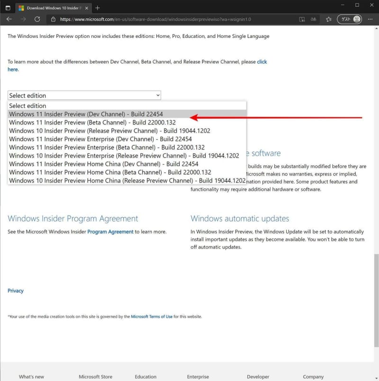This screenshot has height=381, width=379.
Task: Click the Microsoft Store footer heading
Action: 95,377
